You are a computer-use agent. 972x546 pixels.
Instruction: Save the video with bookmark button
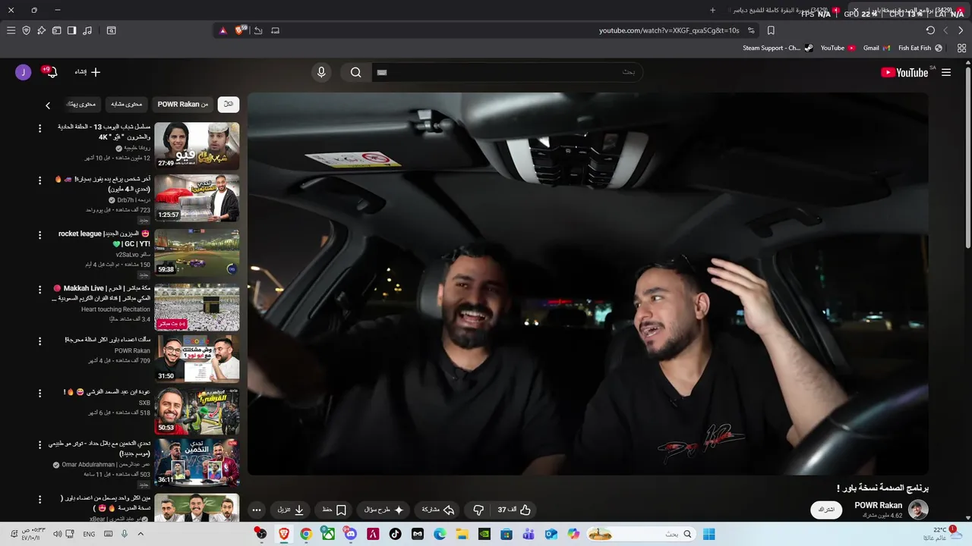(334, 510)
